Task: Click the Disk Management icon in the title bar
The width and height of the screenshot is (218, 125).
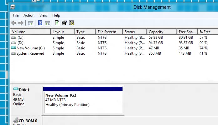Action: coord(13,7)
